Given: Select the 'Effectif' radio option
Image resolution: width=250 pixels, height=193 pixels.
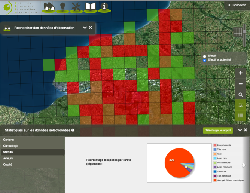Looking at the screenshot, I should click(x=204, y=56).
